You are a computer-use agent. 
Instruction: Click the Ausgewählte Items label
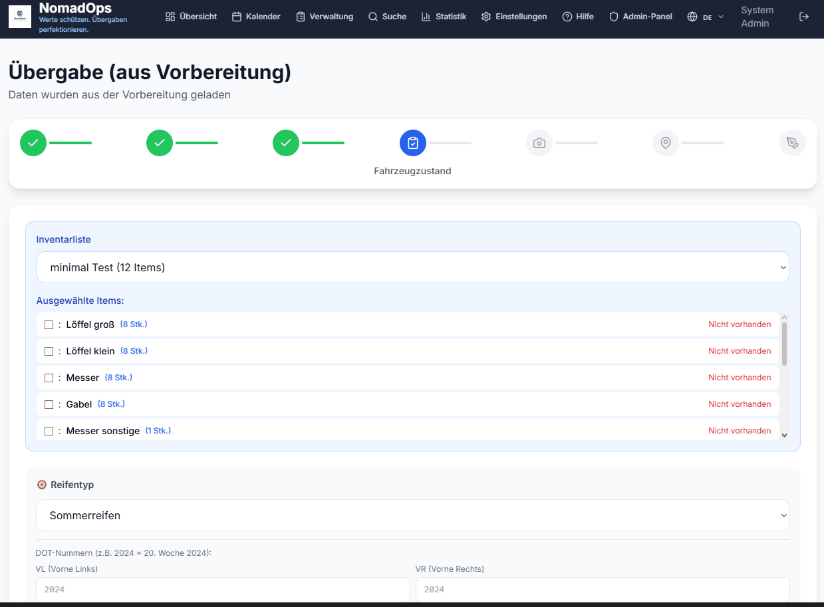pos(80,301)
